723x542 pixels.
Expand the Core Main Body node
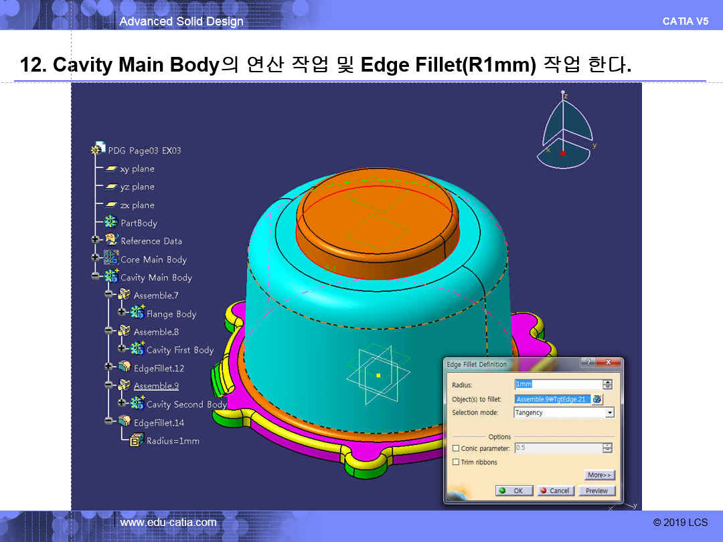[x=95, y=259]
